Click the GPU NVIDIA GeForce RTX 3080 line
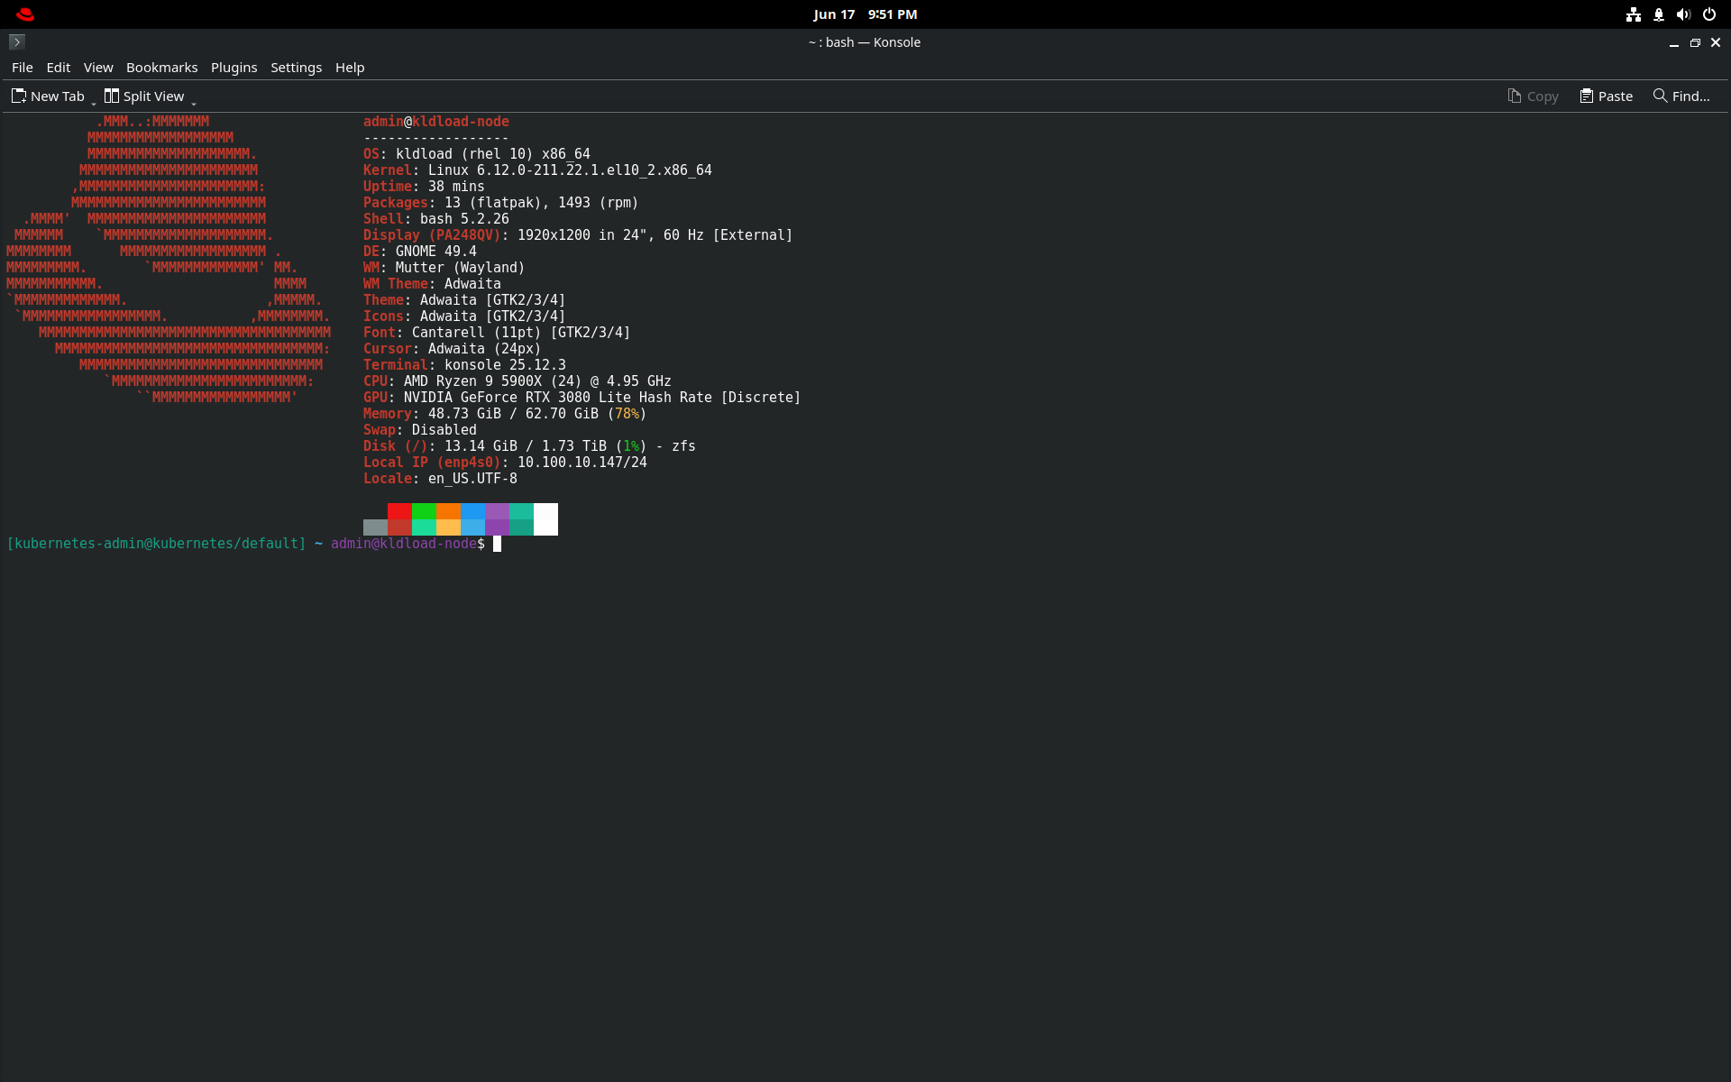 tap(582, 398)
